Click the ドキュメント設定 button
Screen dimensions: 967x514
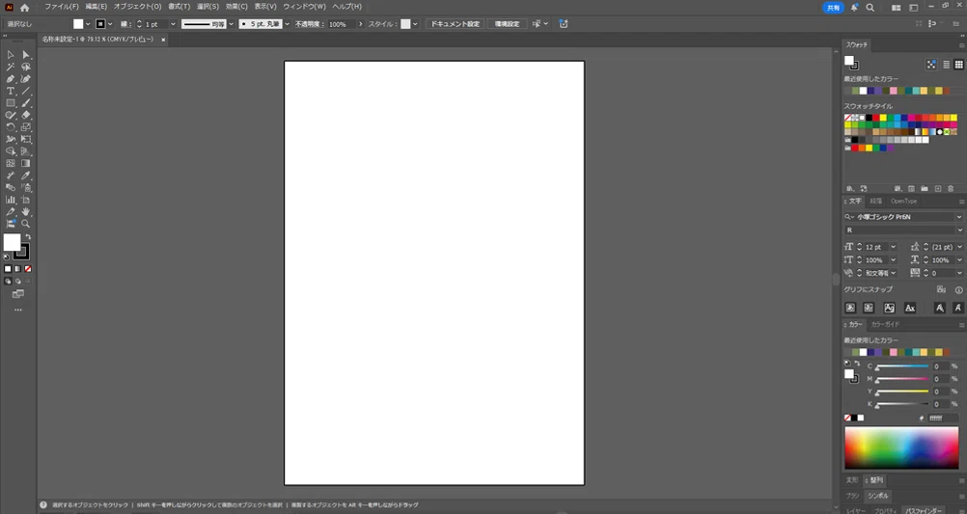(x=456, y=24)
